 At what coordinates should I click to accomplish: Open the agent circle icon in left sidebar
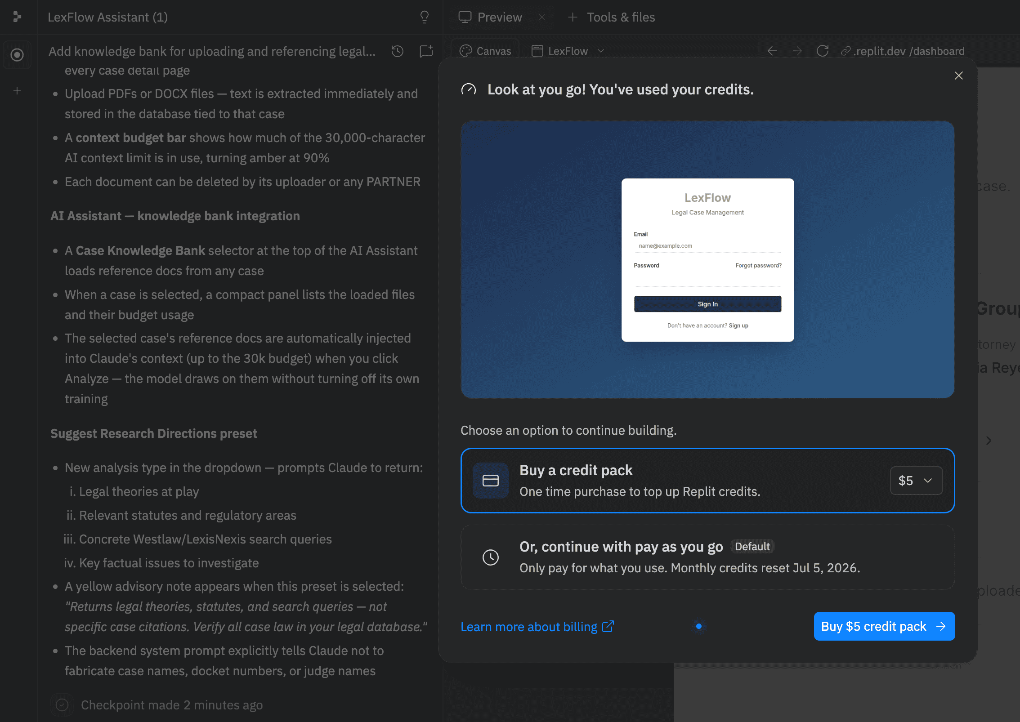click(17, 55)
